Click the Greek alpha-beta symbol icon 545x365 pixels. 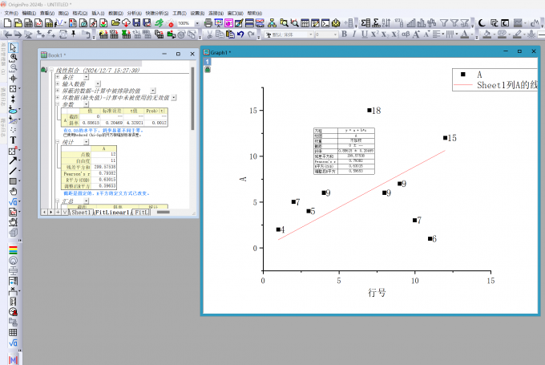coord(406,34)
